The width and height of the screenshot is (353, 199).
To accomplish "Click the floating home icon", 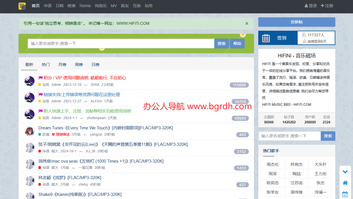I will [345, 183].
